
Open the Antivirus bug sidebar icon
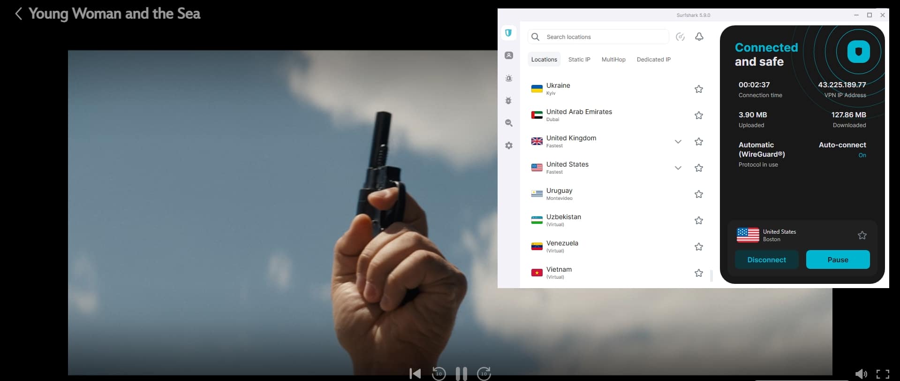click(508, 100)
